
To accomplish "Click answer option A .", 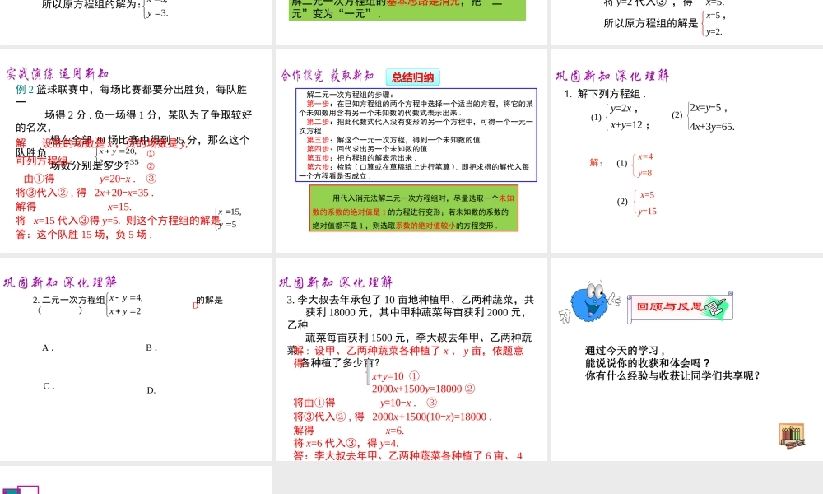I will coord(49,347).
